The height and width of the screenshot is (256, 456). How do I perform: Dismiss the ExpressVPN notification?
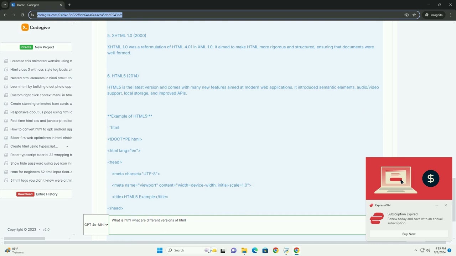click(446, 205)
